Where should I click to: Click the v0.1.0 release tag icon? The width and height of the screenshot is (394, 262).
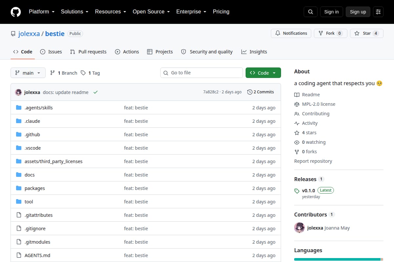click(x=297, y=191)
